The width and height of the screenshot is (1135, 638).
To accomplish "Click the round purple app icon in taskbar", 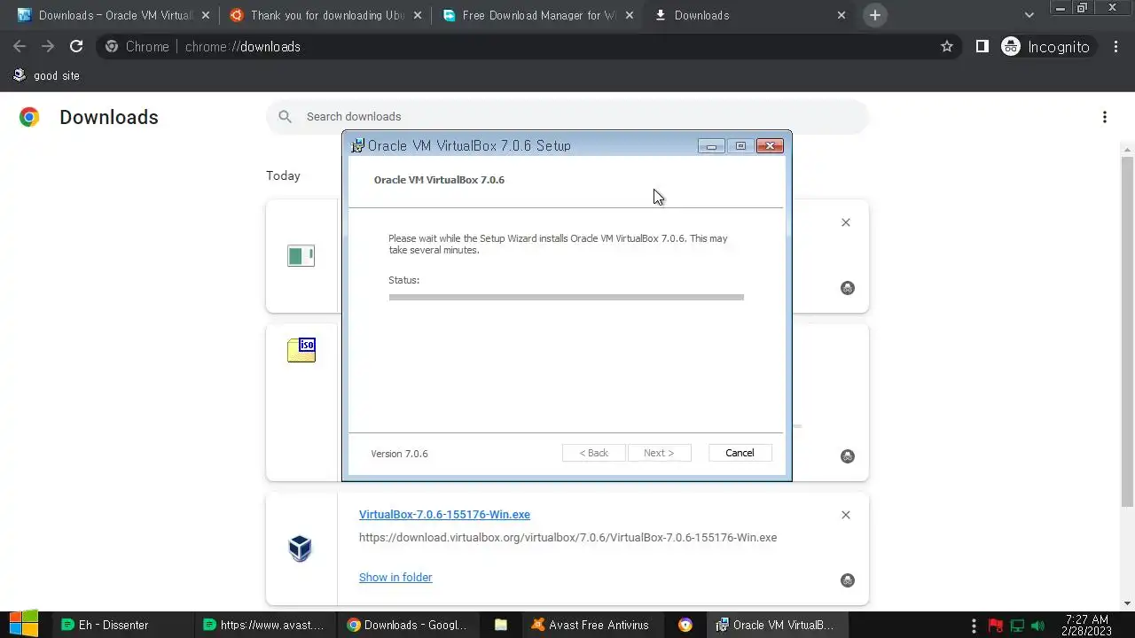I will coord(685,625).
